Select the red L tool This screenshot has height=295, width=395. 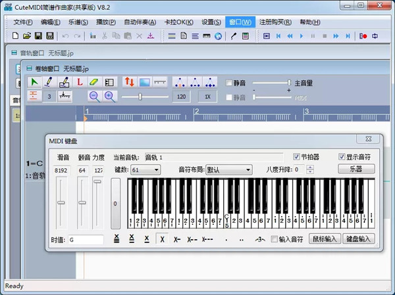pyautogui.click(x=80, y=82)
